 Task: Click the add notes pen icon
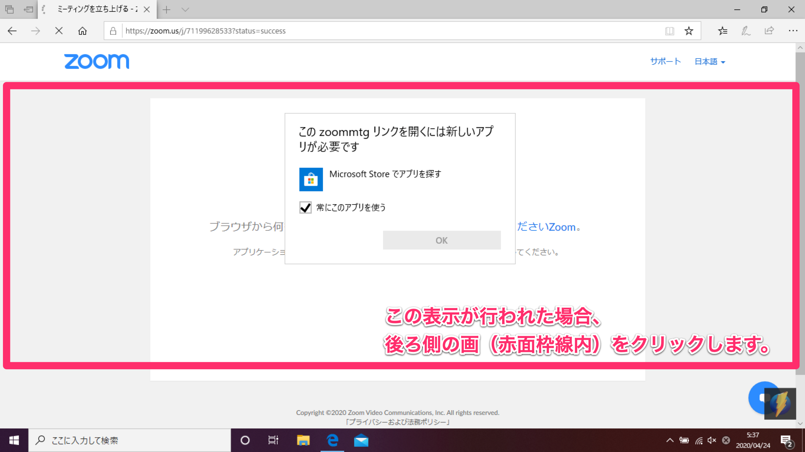coord(746,31)
